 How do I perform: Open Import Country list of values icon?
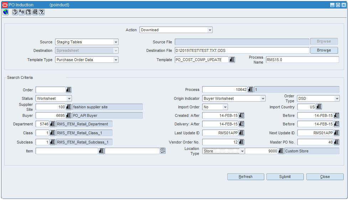(x=319, y=107)
